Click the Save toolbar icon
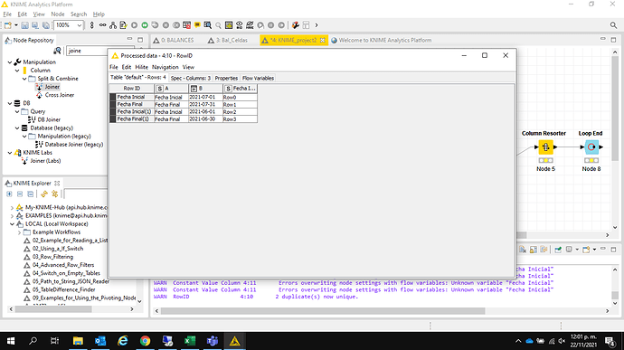This screenshot has height=350, width=624. [24, 25]
